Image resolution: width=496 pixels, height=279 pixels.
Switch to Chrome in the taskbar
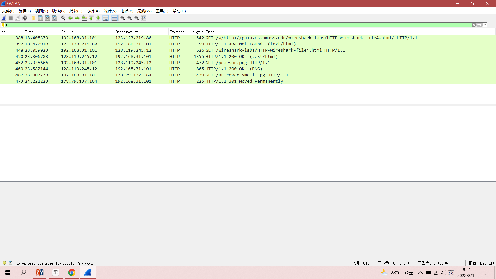click(x=72, y=273)
